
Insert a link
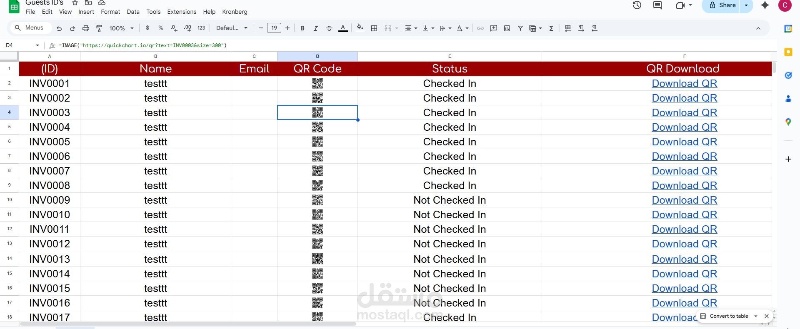pyautogui.click(x=480, y=28)
